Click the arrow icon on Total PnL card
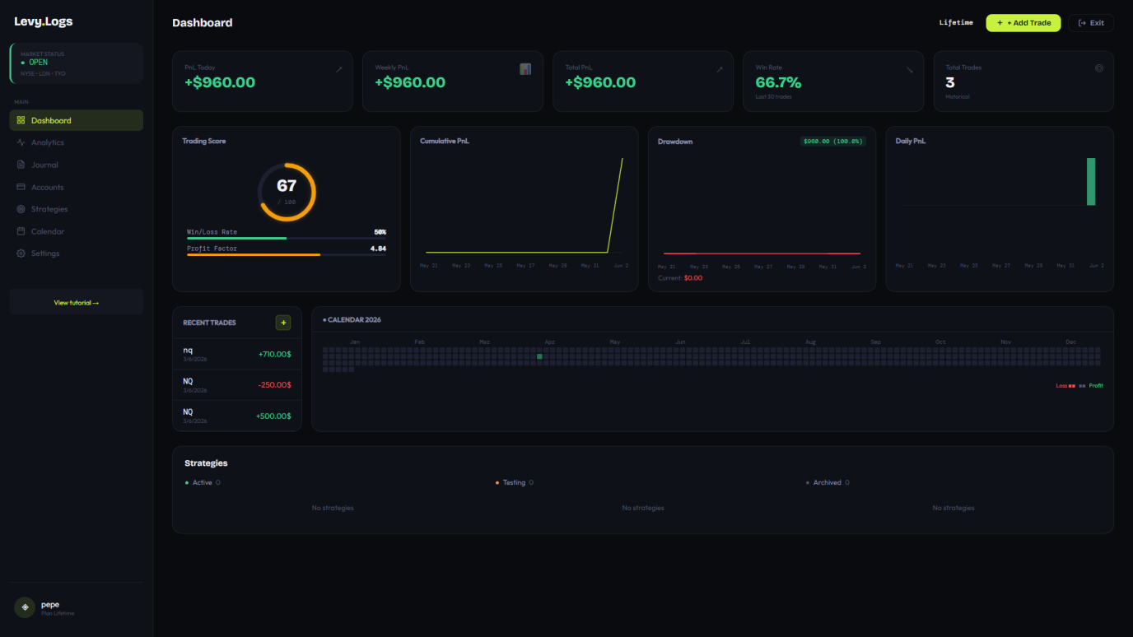1133x637 pixels. click(x=719, y=70)
